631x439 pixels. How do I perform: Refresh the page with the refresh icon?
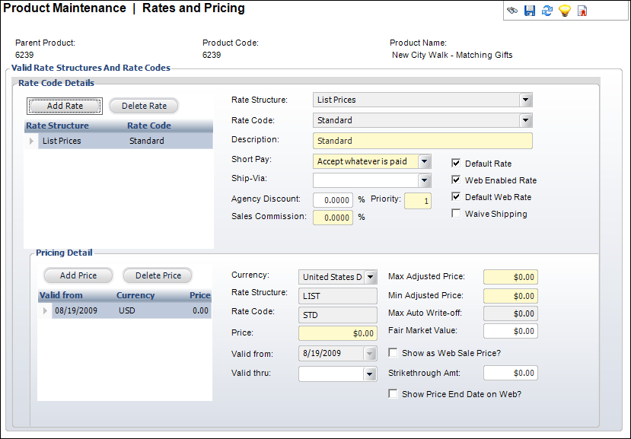547,11
